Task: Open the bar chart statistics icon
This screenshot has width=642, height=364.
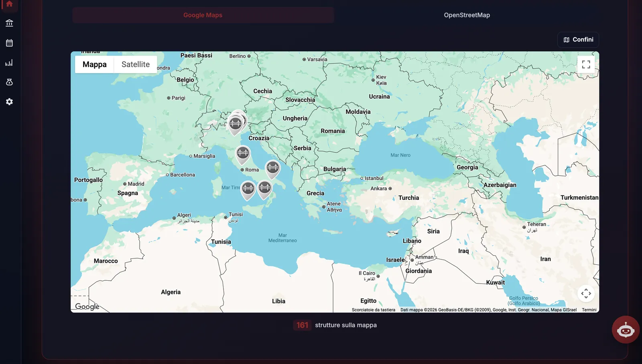Action: pyautogui.click(x=9, y=62)
